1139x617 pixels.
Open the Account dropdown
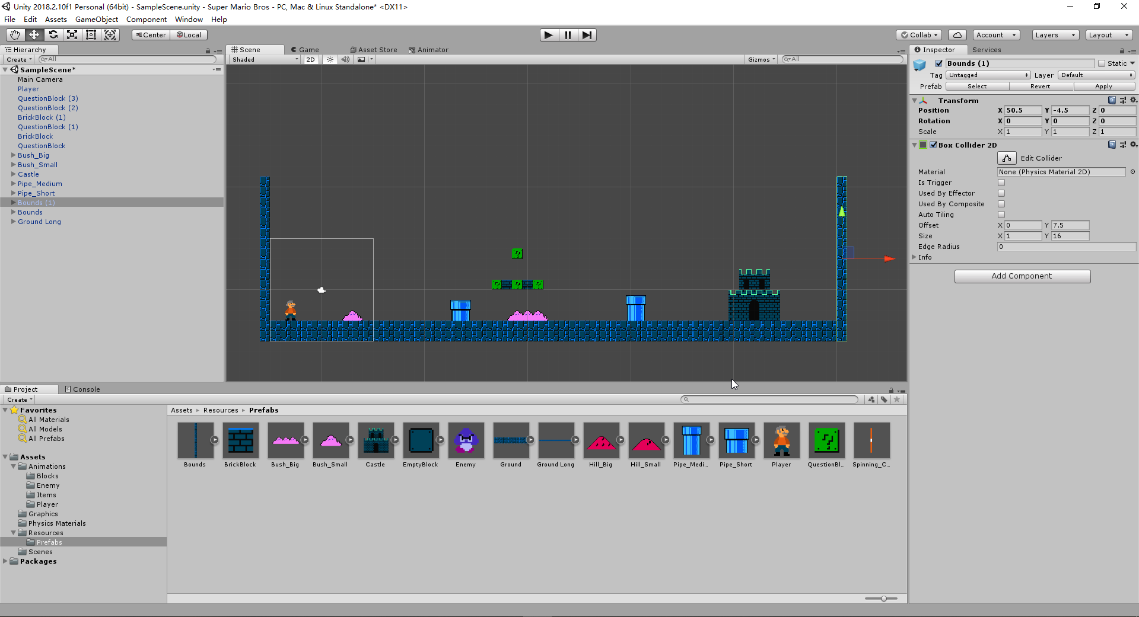[996, 35]
